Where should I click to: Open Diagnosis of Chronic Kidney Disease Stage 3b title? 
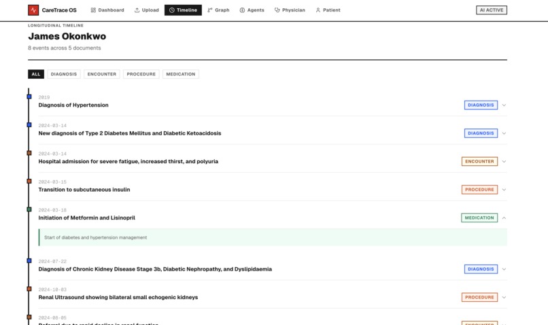click(x=155, y=269)
